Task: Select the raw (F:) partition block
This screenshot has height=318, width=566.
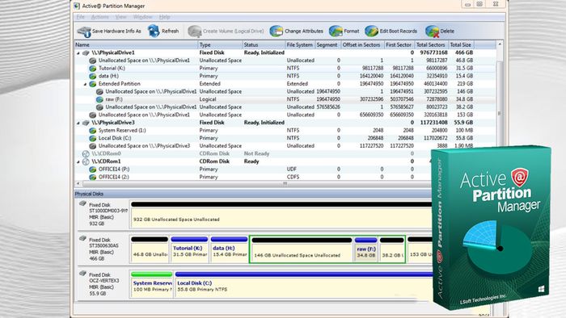Action: coord(366,249)
